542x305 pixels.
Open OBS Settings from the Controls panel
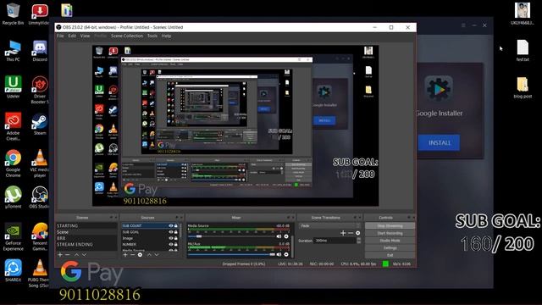click(x=390, y=247)
